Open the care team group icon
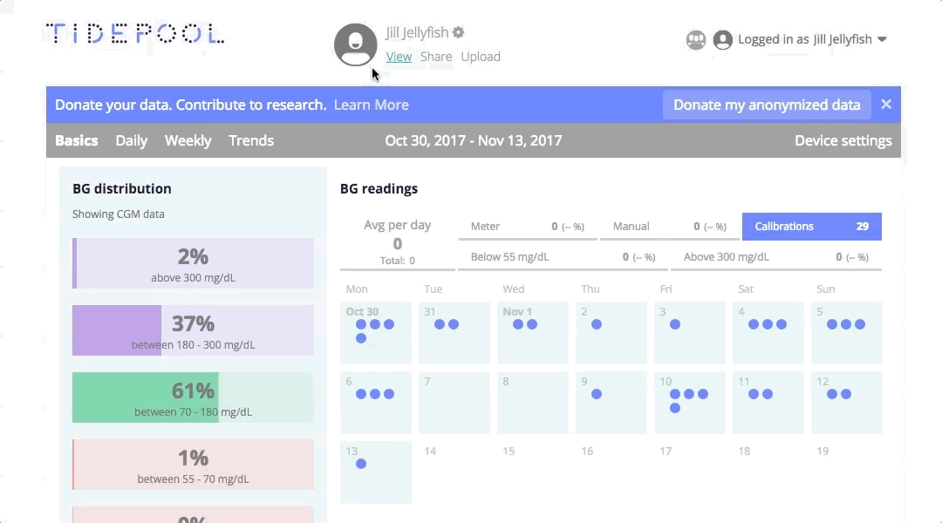This screenshot has width=942, height=523. [x=696, y=39]
